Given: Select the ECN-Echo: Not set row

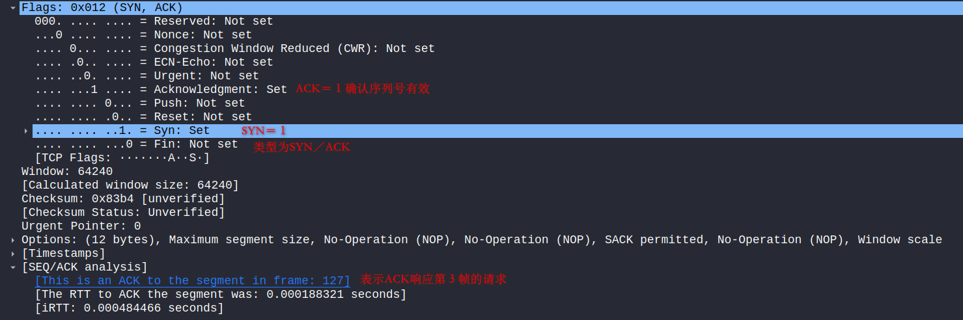Looking at the screenshot, I should pos(154,62).
